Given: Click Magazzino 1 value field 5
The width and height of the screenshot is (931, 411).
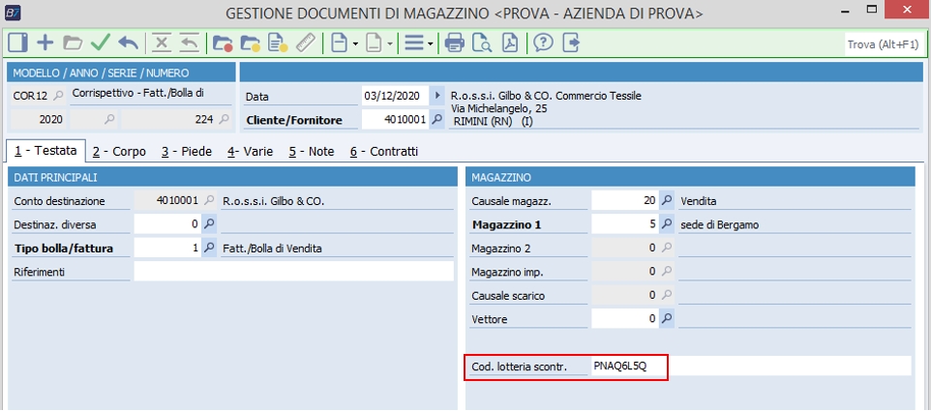Looking at the screenshot, I should pos(625,224).
